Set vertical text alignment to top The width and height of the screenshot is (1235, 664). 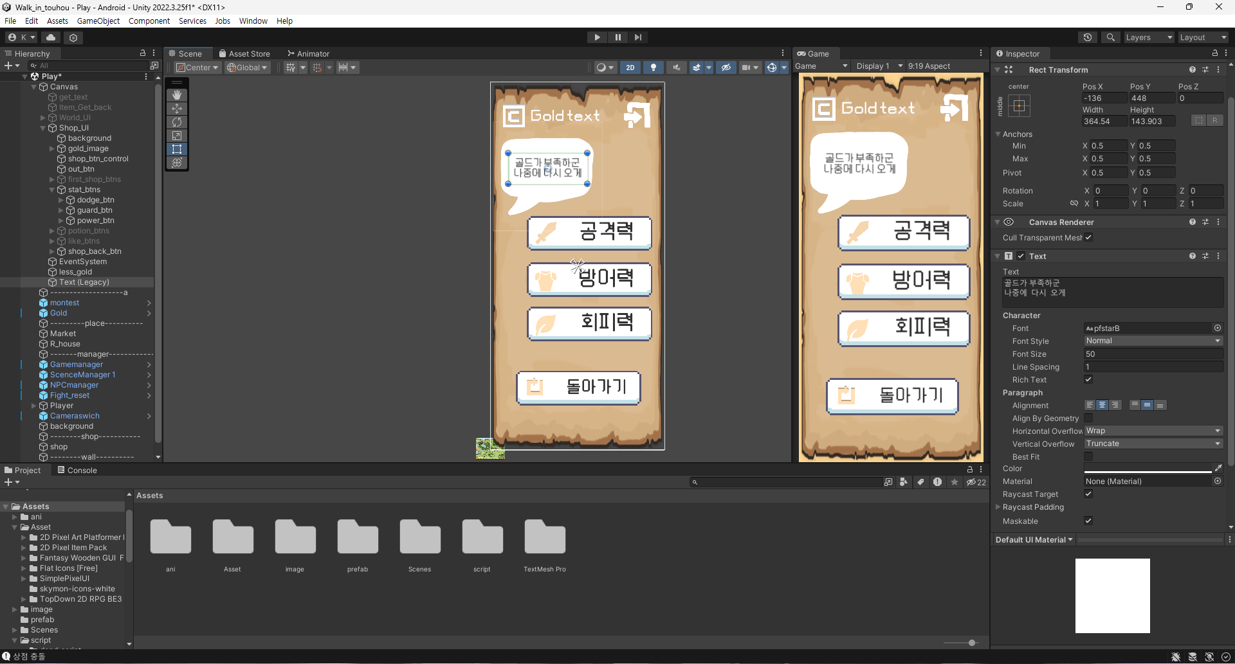[1135, 405]
